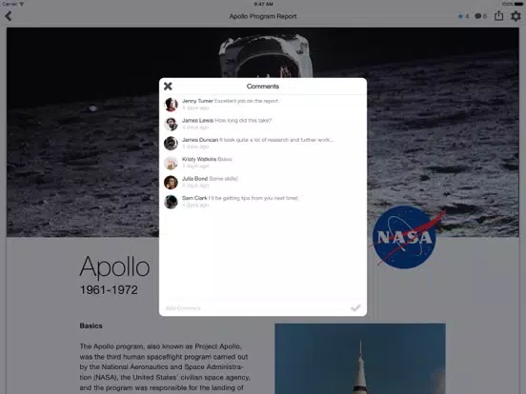
Task: Tap the Add Comment input field
Action: pos(256,308)
